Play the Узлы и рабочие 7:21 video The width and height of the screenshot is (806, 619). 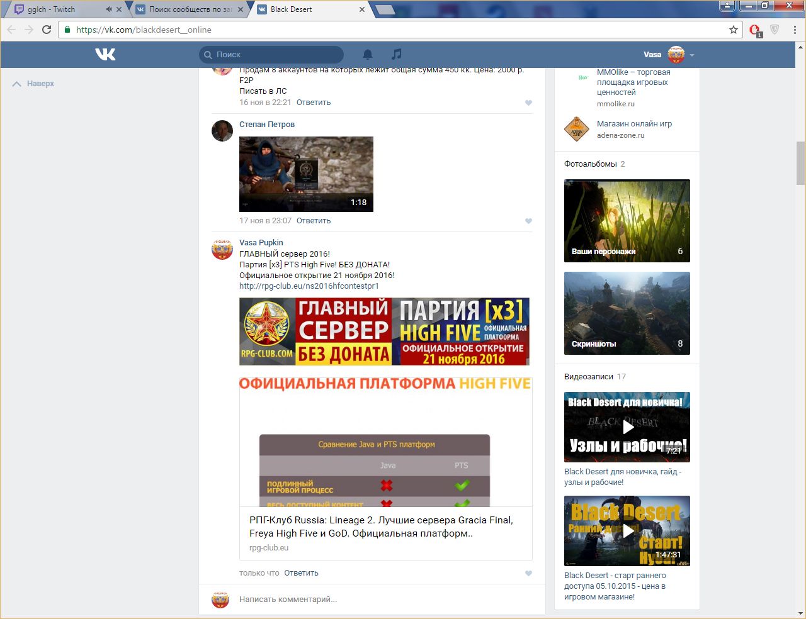pyautogui.click(x=627, y=427)
